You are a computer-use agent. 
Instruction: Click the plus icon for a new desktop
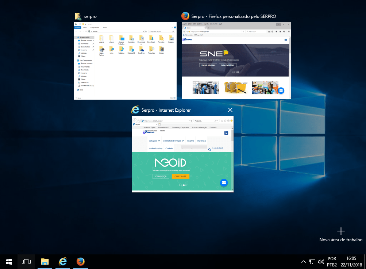pos(341,231)
